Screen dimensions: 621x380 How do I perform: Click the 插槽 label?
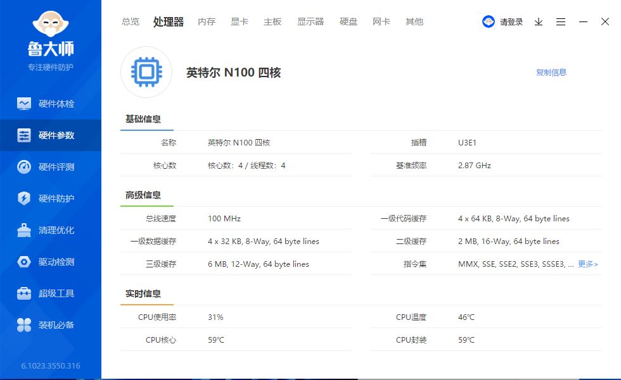pos(419,143)
